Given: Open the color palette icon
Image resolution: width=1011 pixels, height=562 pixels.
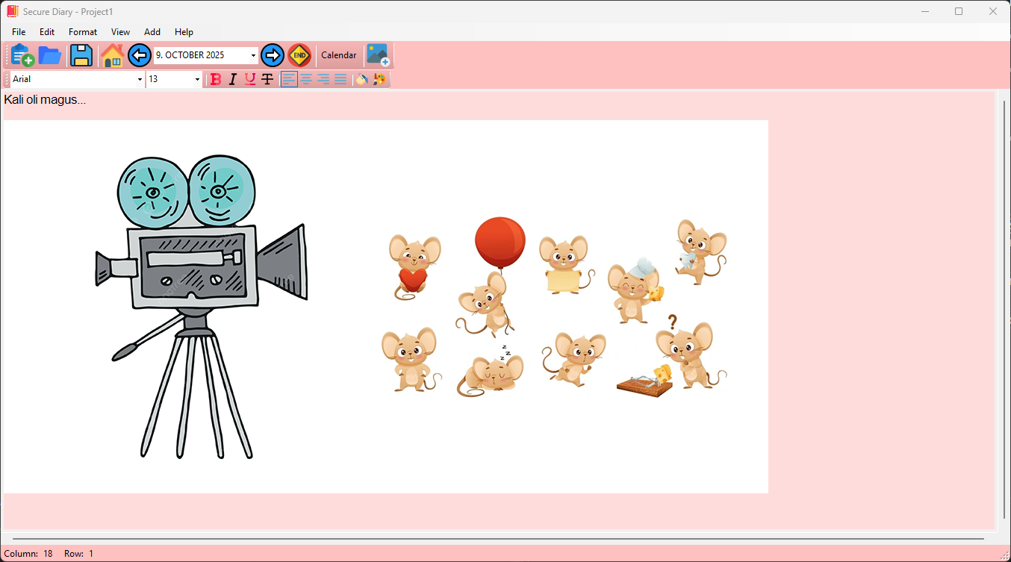Looking at the screenshot, I should pos(379,79).
